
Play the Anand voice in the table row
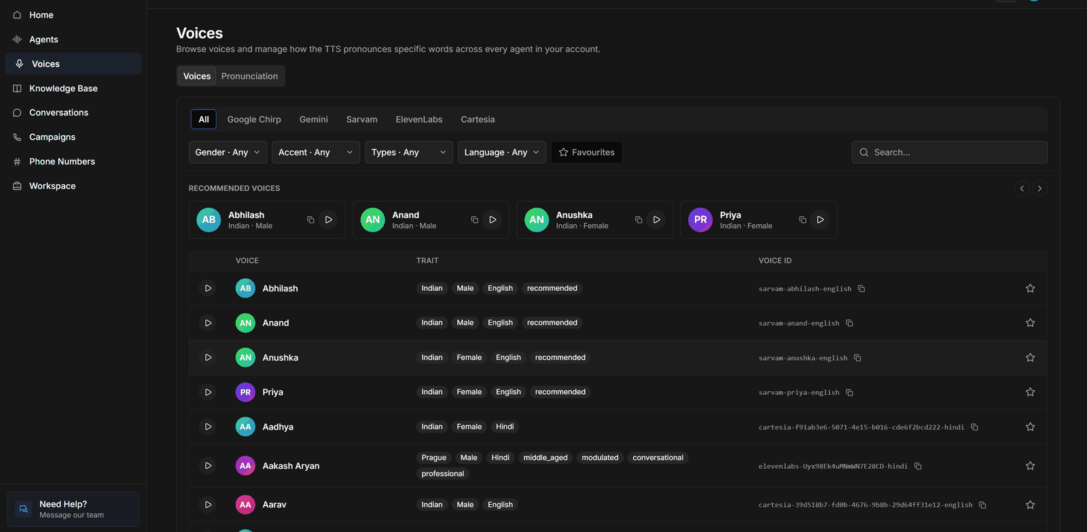[x=208, y=323]
